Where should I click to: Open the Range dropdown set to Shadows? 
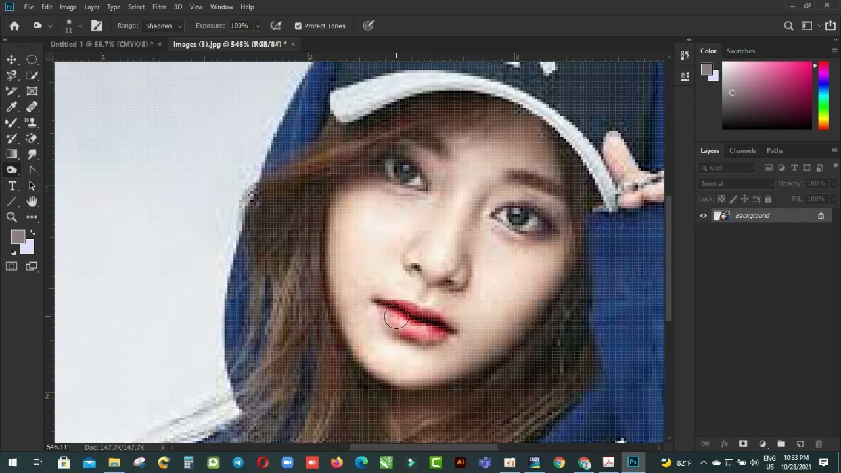(x=163, y=26)
